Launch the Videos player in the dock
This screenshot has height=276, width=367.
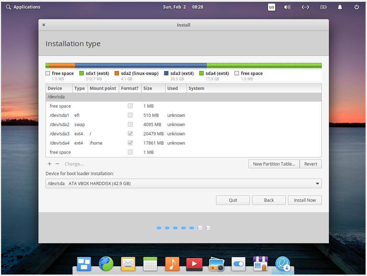[x=194, y=264]
